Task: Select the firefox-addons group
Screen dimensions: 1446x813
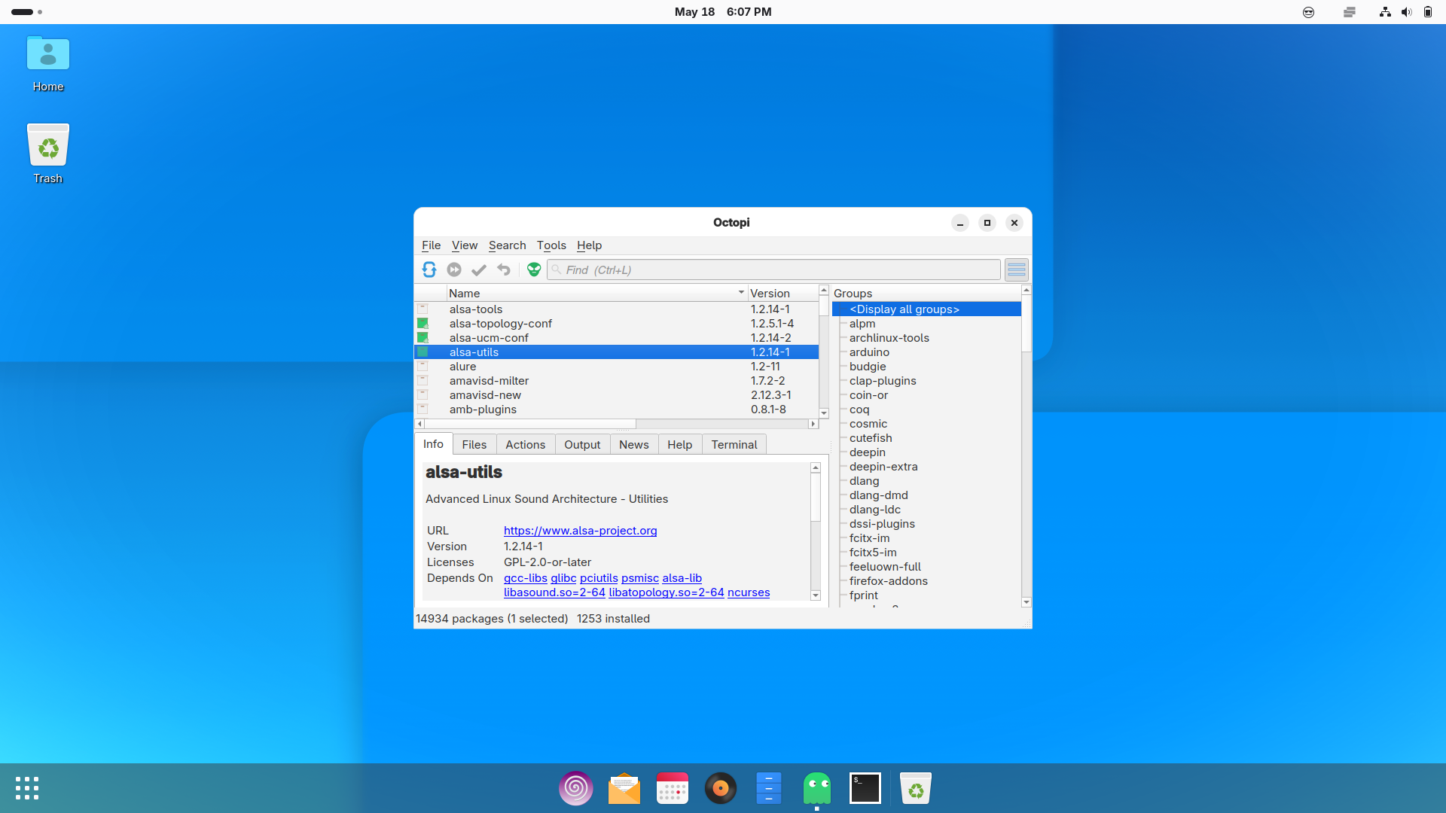Action: click(x=889, y=581)
